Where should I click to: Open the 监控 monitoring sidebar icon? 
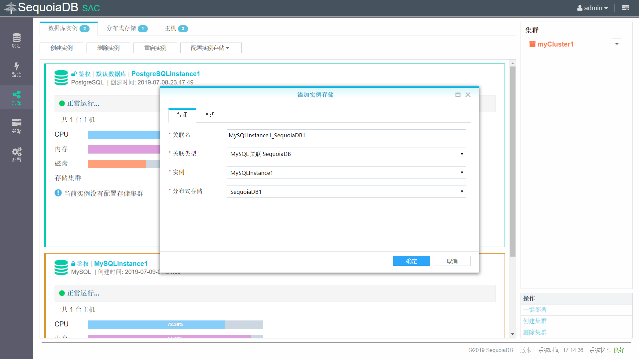point(17,69)
